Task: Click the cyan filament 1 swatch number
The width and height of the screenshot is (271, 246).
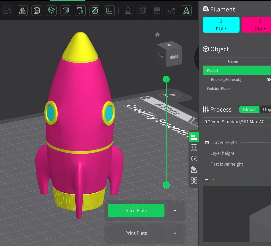Action: pos(221,21)
